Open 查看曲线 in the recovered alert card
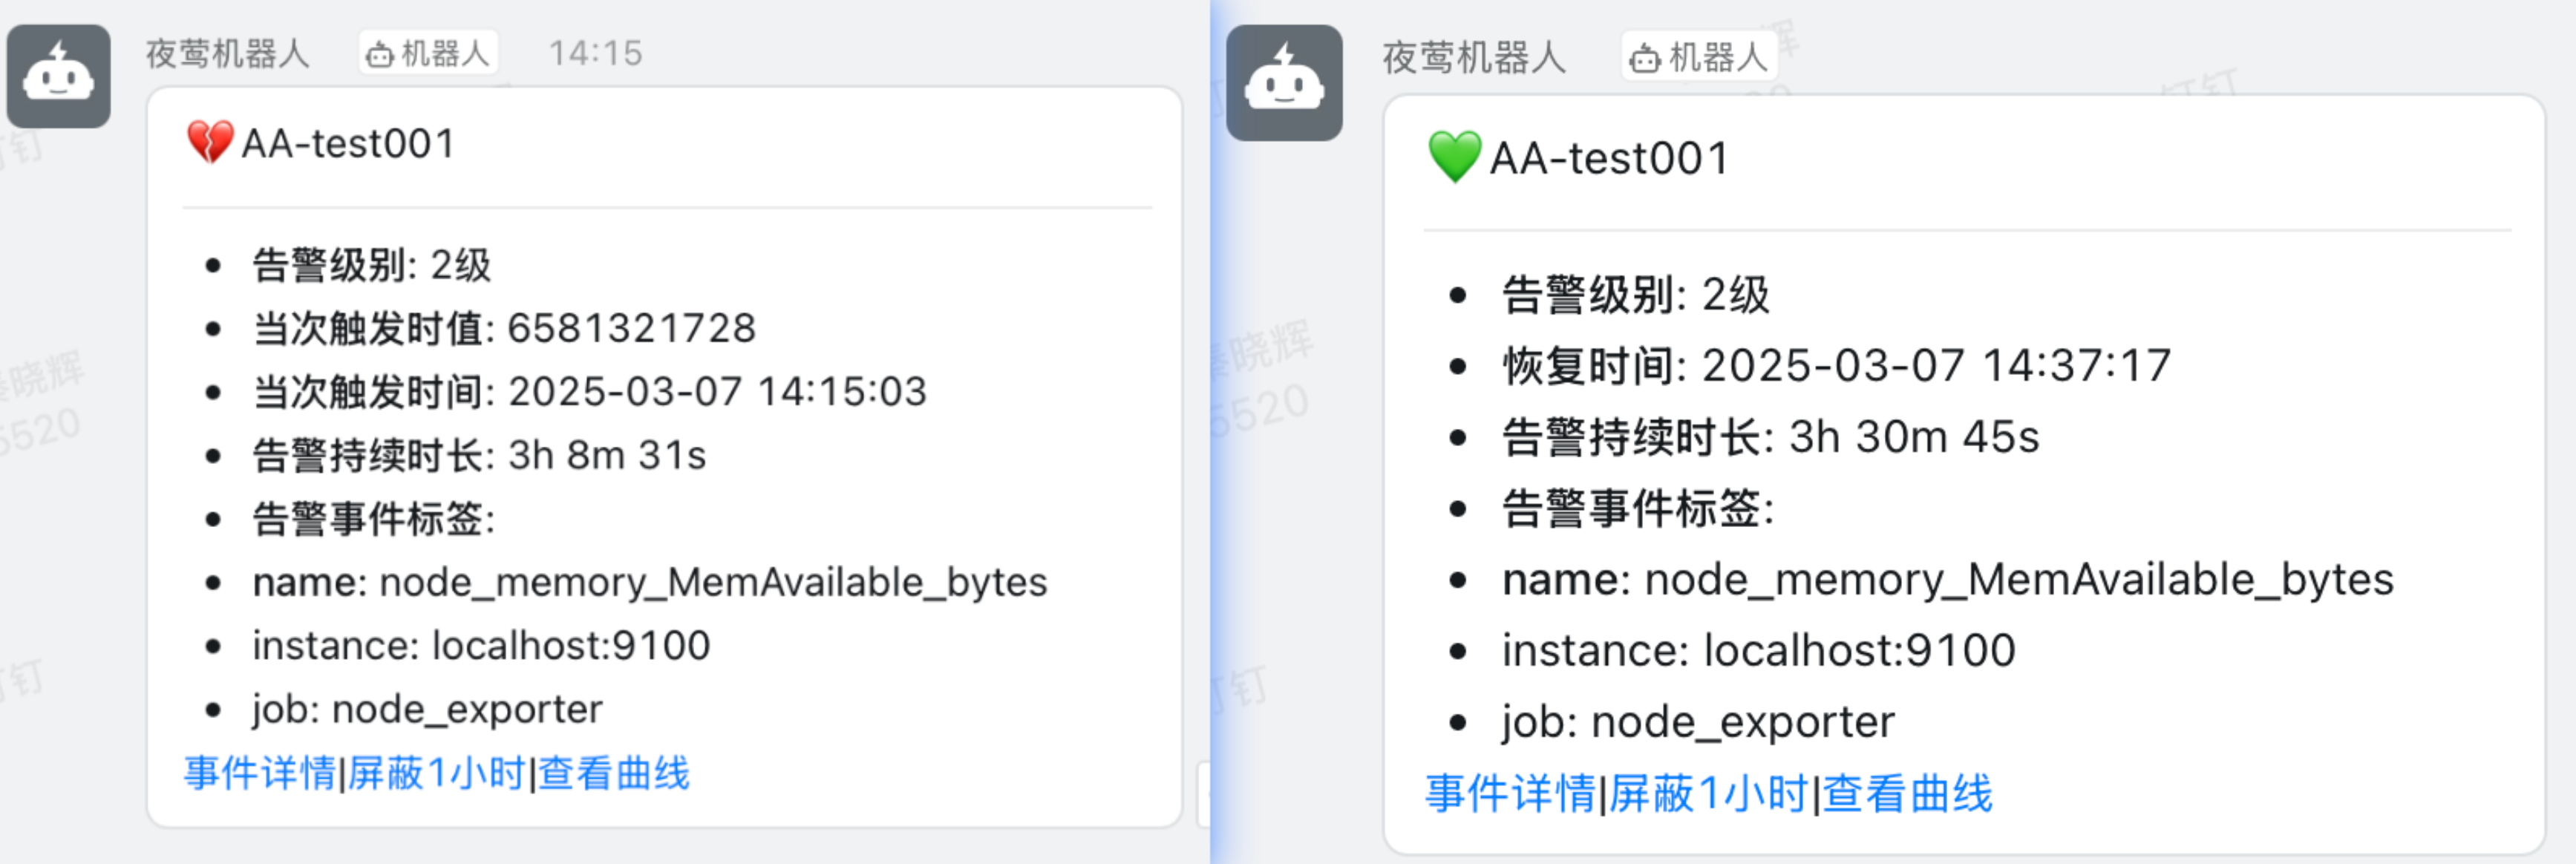 (1907, 794)
